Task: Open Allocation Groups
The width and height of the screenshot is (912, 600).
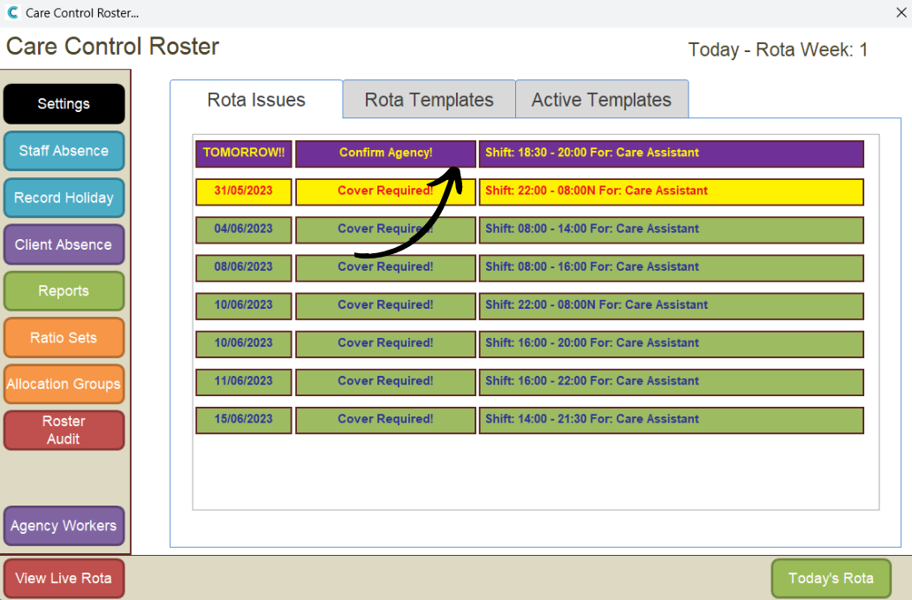Action: pyautogui.click(x=64, y=384)
